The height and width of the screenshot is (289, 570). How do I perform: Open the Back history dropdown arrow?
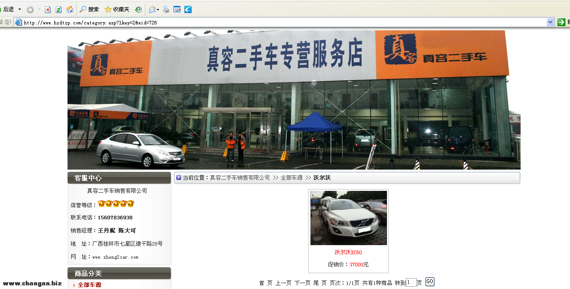[19, 9]
